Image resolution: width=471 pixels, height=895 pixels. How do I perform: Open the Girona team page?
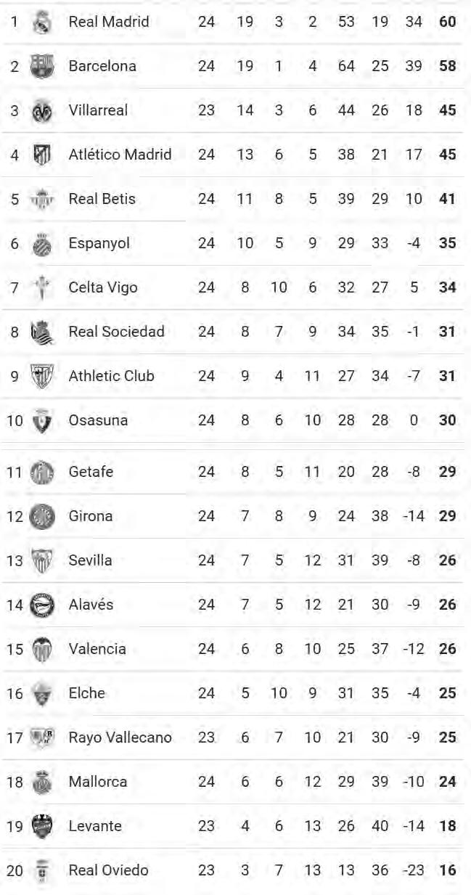(x=90, y=516)
